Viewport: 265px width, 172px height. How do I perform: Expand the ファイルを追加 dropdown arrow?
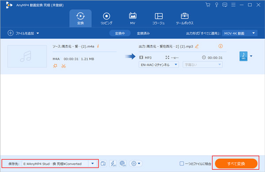point(38,33)
